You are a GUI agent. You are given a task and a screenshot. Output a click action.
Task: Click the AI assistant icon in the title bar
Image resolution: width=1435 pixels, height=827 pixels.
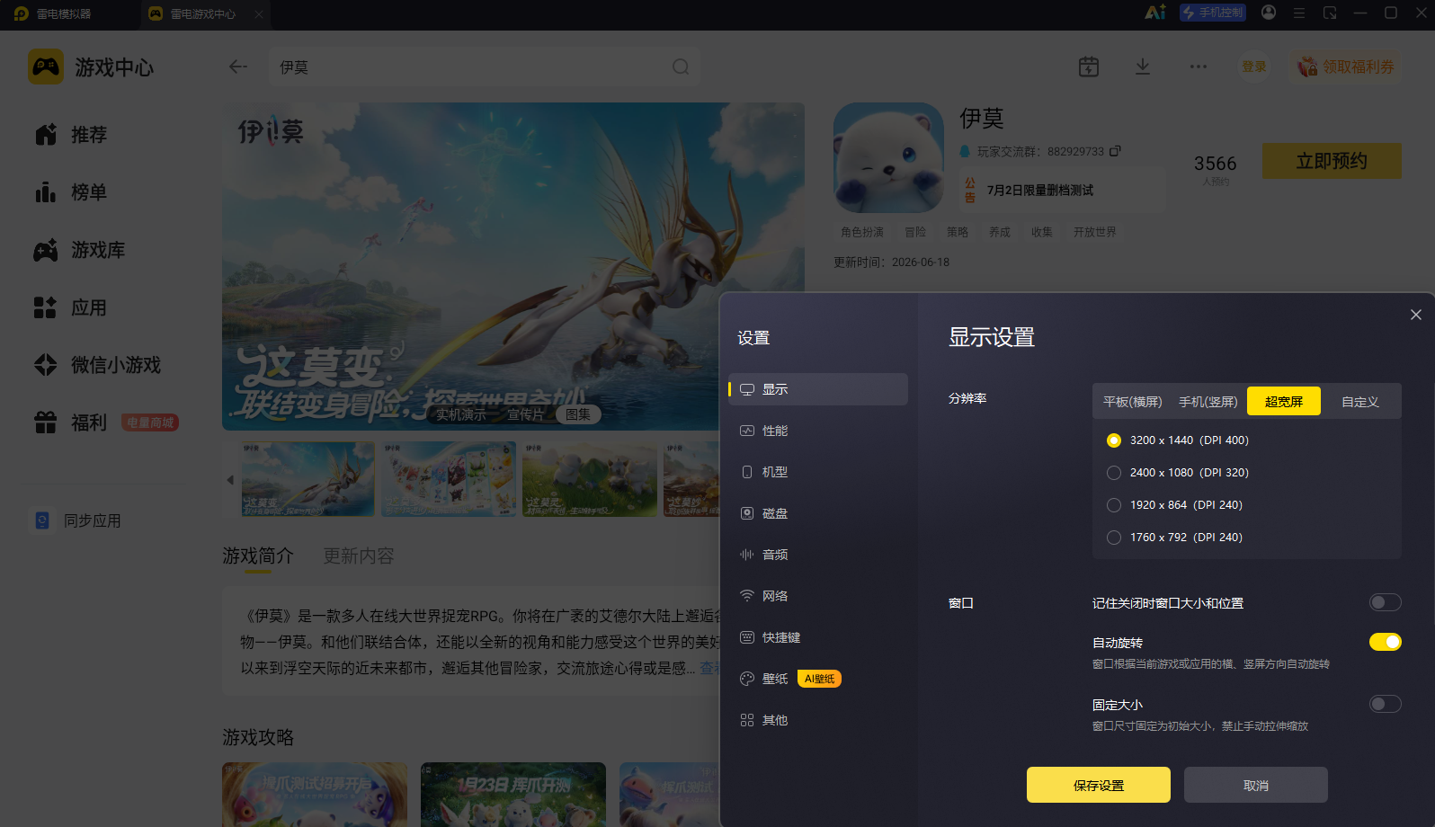coord(1155,13)
